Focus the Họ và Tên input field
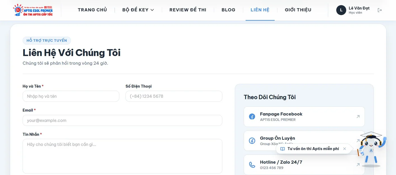 coord(71,96)
